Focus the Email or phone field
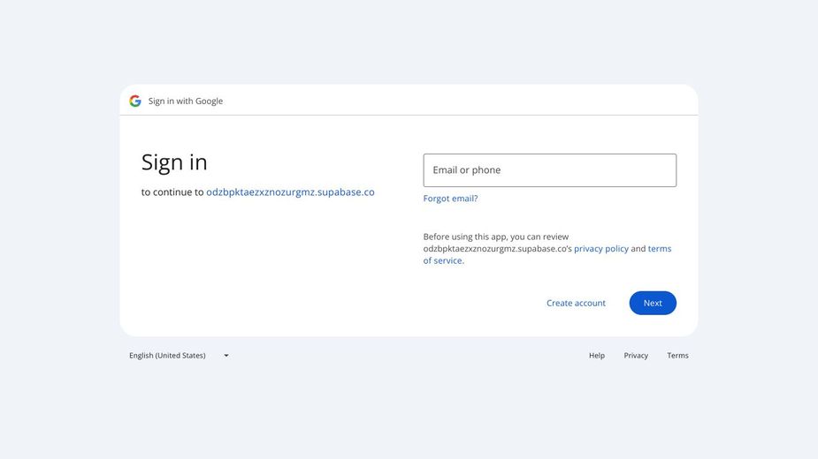Viewport: 818px width, 459px height. click(549, 170)
